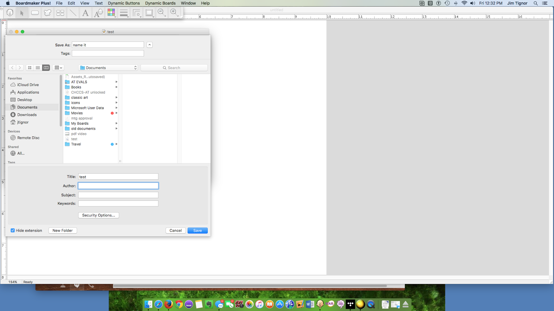Select the Zoom In tool
The width and height of the screenshot is (554, 311).
coord(173,13)
